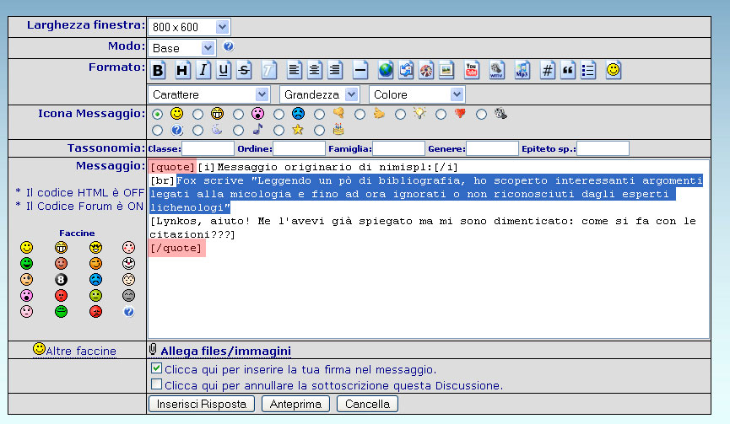Insert hyperlink with globe icon
Viewport: 730px width, 424px height.
point(386,70)
